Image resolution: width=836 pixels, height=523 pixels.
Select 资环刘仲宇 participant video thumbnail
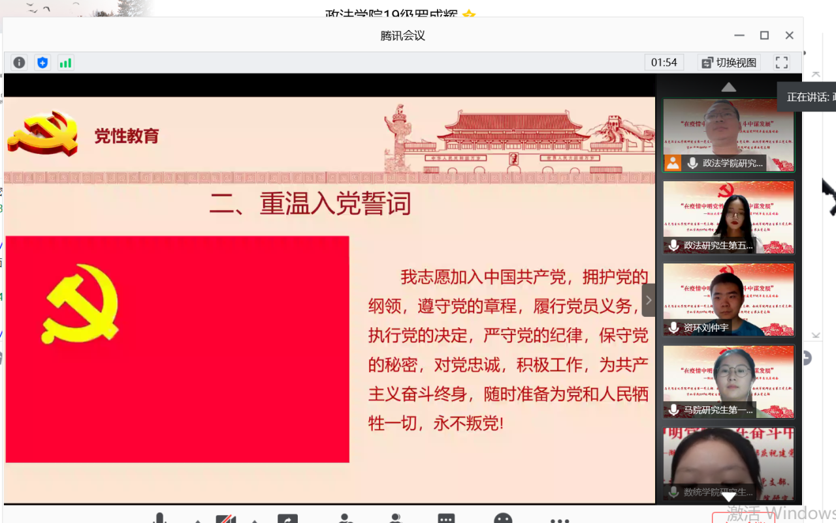(x=728, y=299)
